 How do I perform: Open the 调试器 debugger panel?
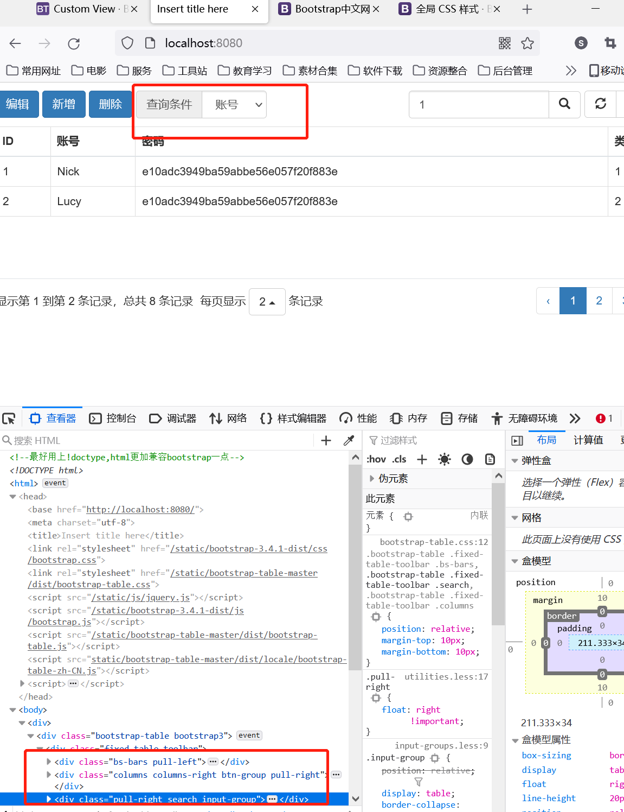click(173, 418)
